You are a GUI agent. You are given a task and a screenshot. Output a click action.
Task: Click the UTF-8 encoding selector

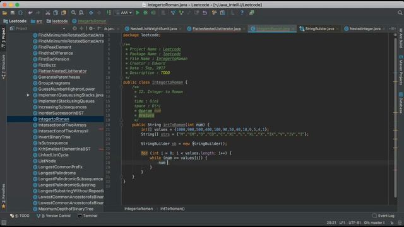pos(355,223)
